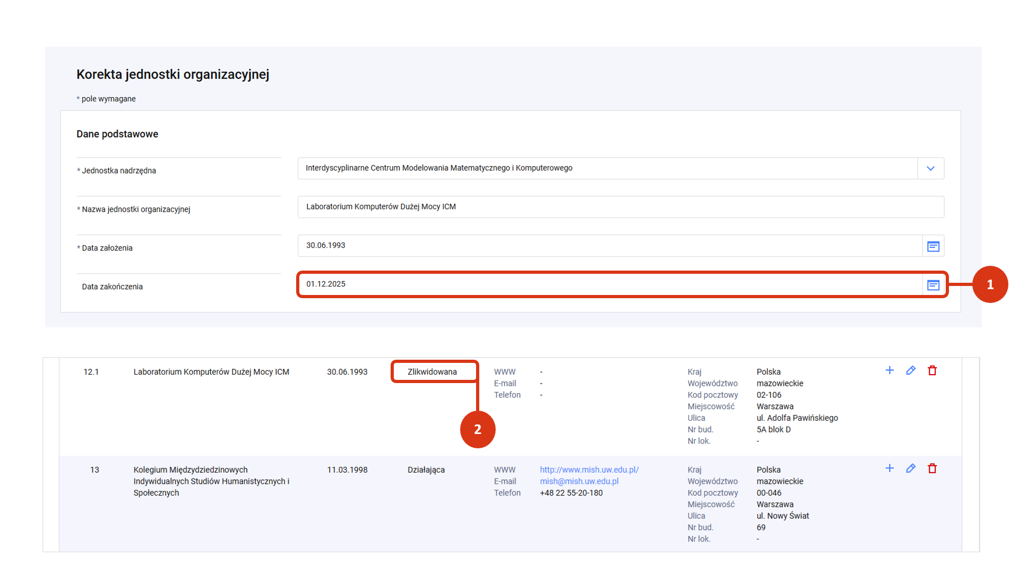Edit the Kolegium Międzydziedzinowych row
Viewport: 1019px width, 573px height.
(x=911, y=468)
